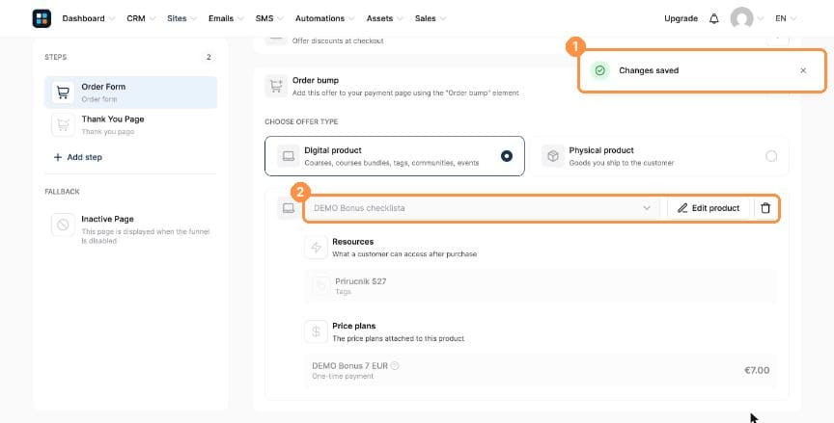Click the Edit product button
Viewport: 834px width, 423px height.
[x=709, y=208]
